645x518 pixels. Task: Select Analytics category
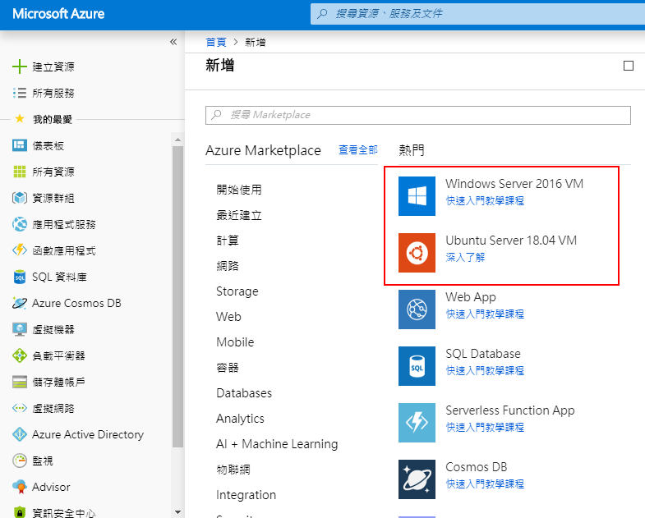click(240, 419)
